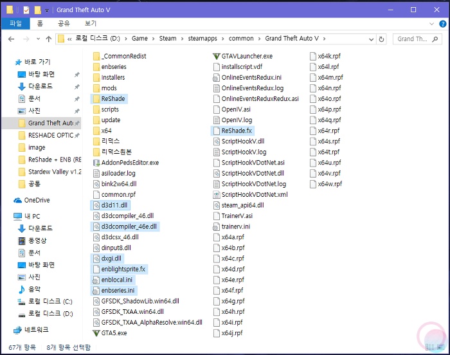Click the 바로 가기 star icon
This screenshot has height=355, width=450.
[x=18, y=62]
